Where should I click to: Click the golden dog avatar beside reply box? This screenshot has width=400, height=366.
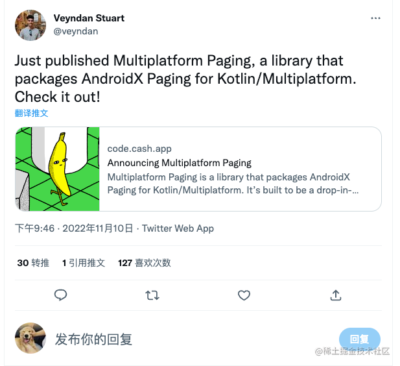[x=30, y=338]
